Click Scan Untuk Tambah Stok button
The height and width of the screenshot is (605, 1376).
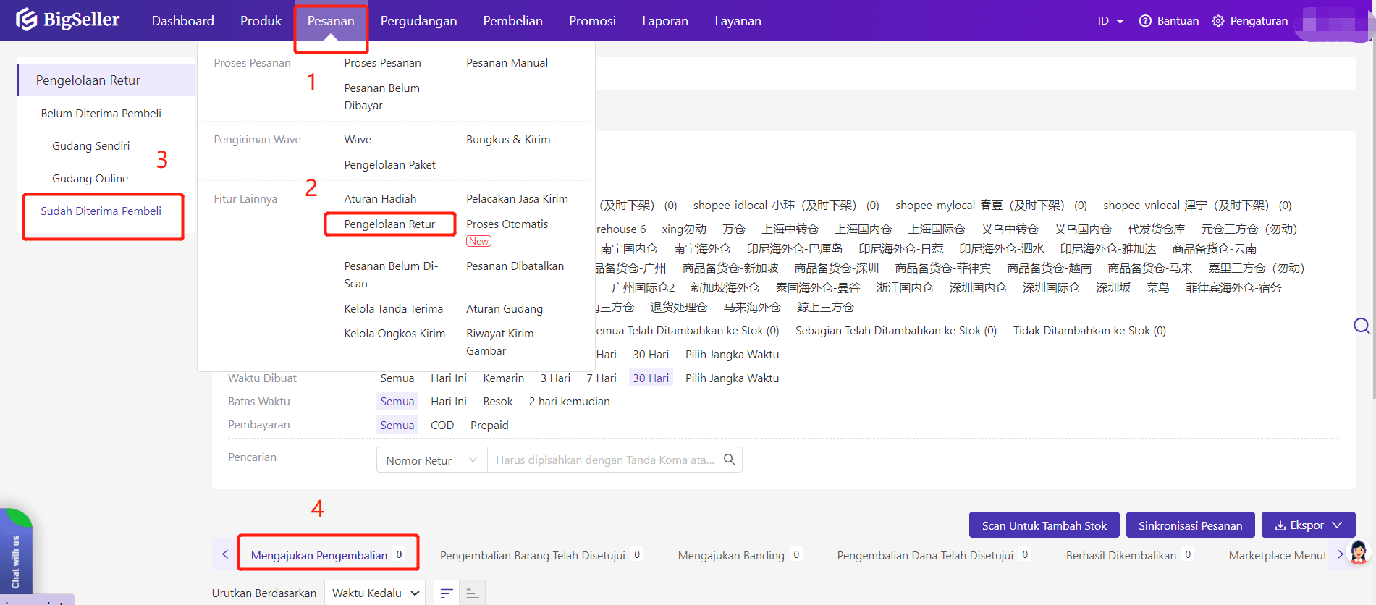coord(1044,525)
